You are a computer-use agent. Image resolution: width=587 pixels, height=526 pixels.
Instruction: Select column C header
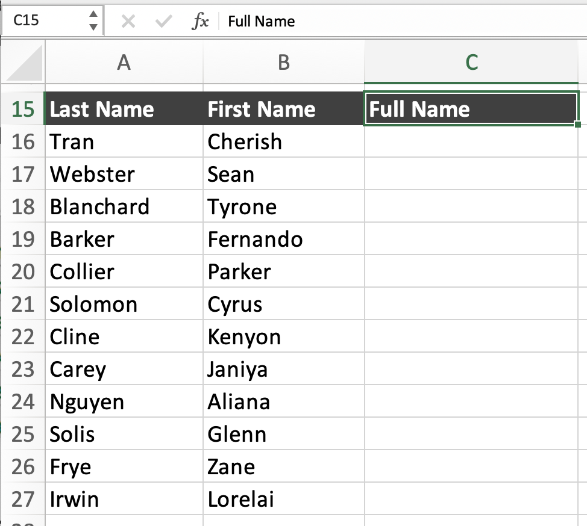coord(472,62)
